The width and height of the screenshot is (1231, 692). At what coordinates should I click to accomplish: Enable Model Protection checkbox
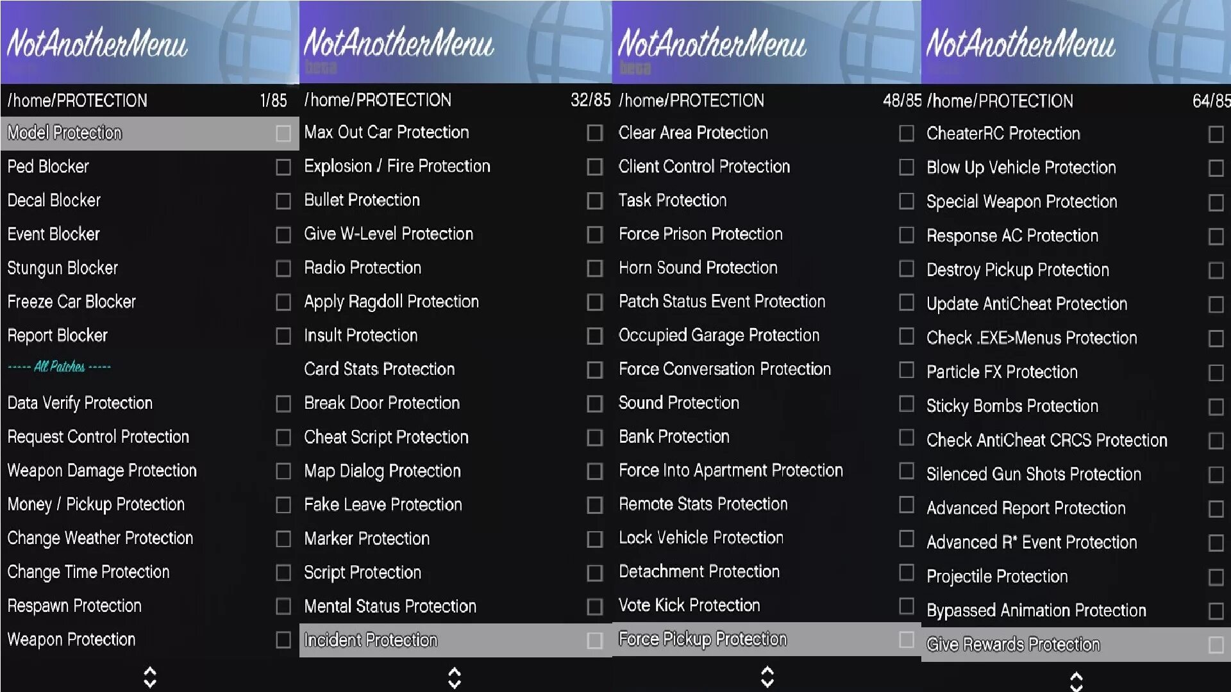pos(283,133)
